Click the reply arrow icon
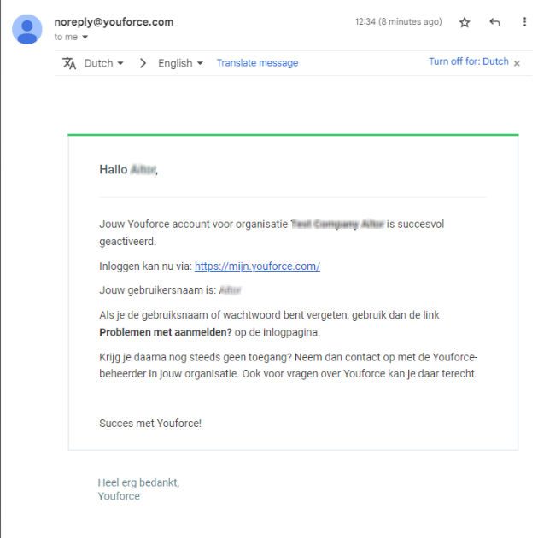Screen dimensions: 538x538 point(494,23)
